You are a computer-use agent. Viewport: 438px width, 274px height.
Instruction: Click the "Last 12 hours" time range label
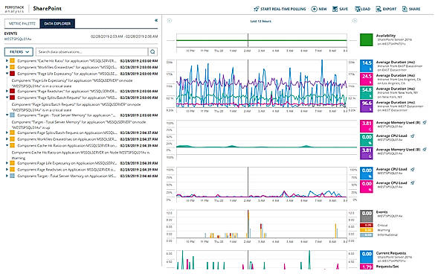[x=260, y=21]
